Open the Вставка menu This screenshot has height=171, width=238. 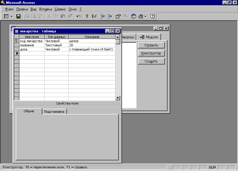pyautogui.click(x=46, y=9)
